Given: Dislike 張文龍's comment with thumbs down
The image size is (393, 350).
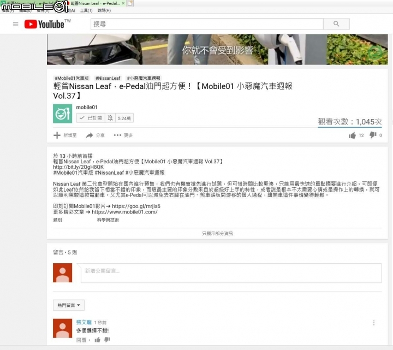Looking at the screenshot, I should click(107, 340).
